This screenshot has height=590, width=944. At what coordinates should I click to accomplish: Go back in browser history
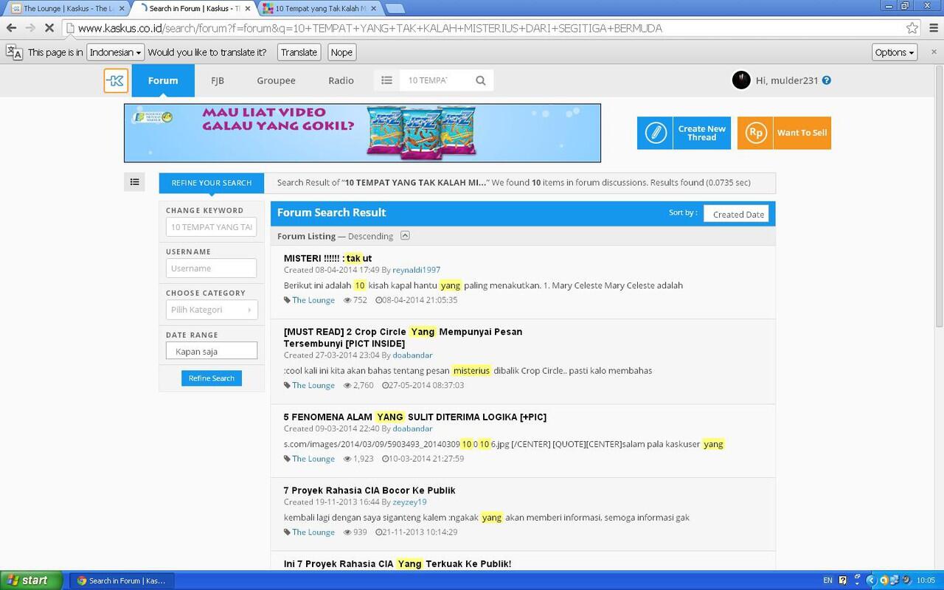pyautogui.click(x=11, y=28)
